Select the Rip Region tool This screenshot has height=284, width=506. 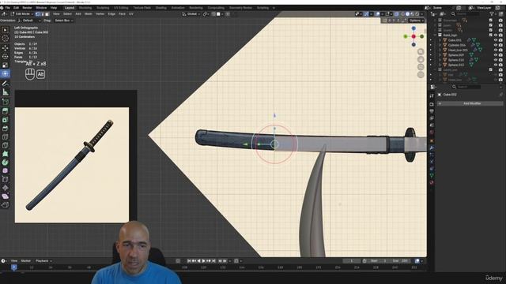pos(6,205)
